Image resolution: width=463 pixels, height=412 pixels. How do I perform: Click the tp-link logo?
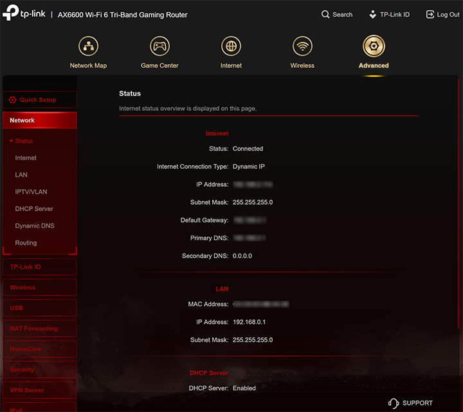coord(24,14)
